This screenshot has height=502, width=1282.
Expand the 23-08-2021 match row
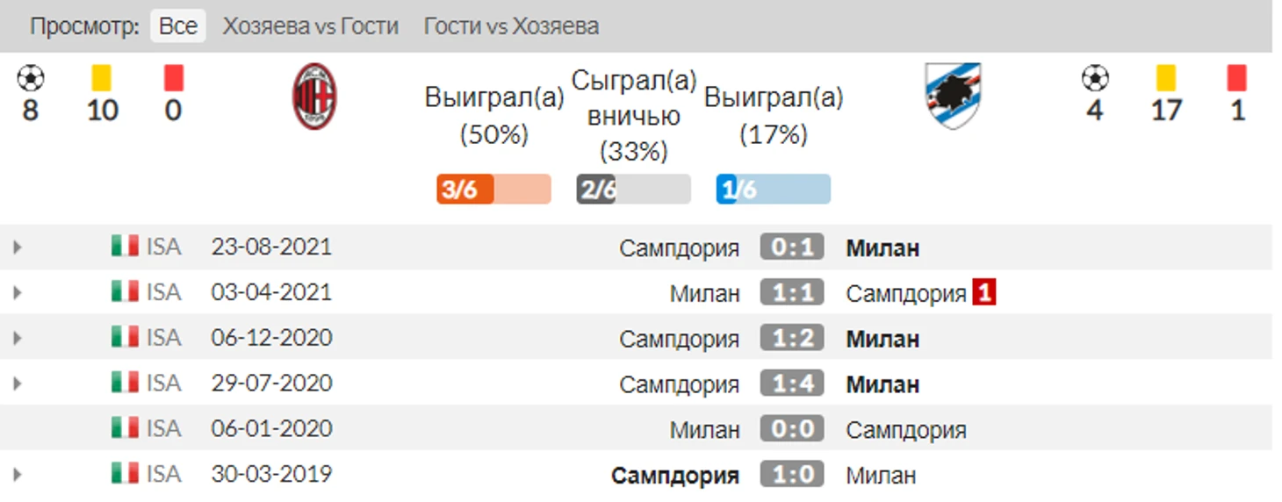click(x=17, y=247)
